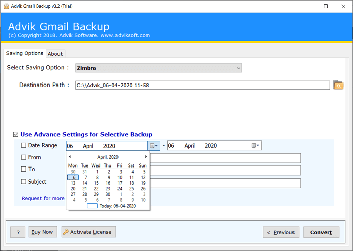Start backup with the Convert button
The width and height of the screenshot is (353, 251).
pyautogui.click(x=321, y=232)
